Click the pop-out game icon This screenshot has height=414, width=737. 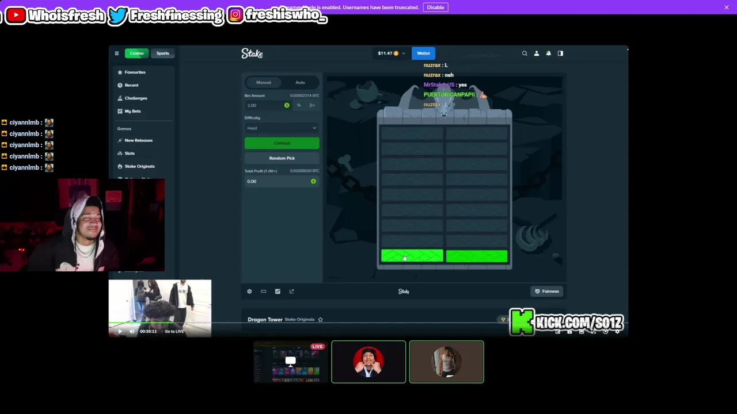(x=291, y=292)
